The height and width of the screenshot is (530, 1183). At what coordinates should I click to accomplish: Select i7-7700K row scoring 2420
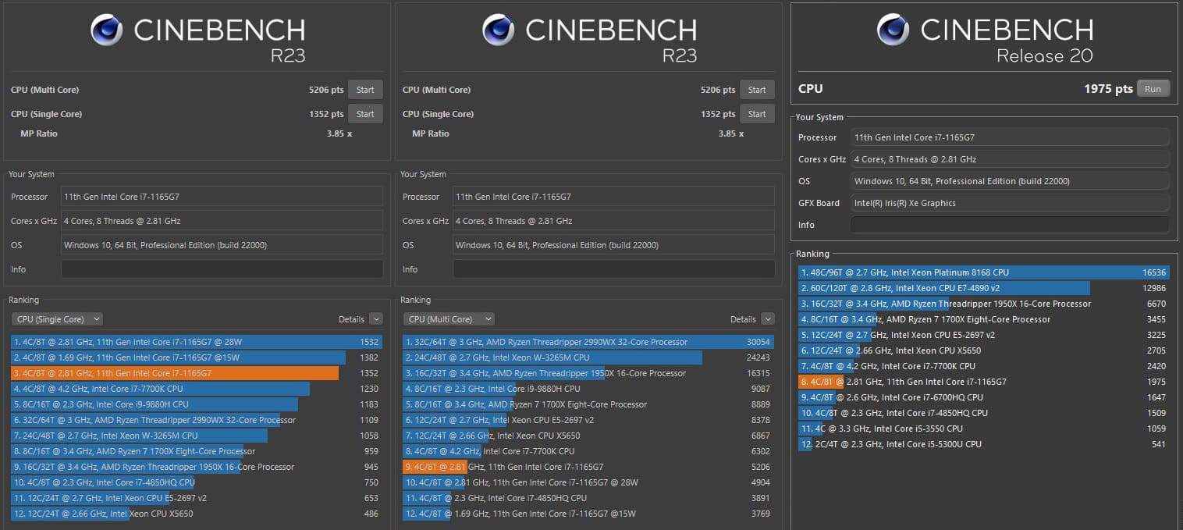pyautogui.click(x=983, y=366)
